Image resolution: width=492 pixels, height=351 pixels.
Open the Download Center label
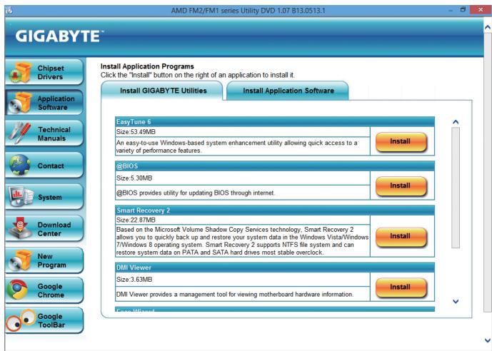point(54,229)
